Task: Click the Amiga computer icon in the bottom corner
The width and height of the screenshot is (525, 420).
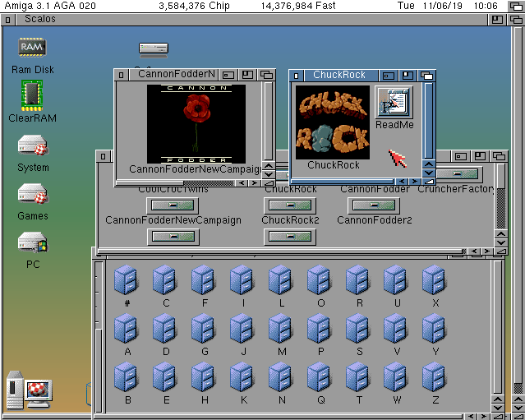Action: tap(29, 390)
